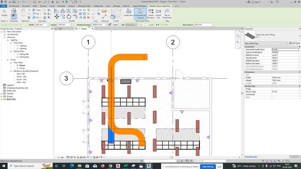Toggle Automatically Connect placement tool
301x169 pixels.
[140, 14]
